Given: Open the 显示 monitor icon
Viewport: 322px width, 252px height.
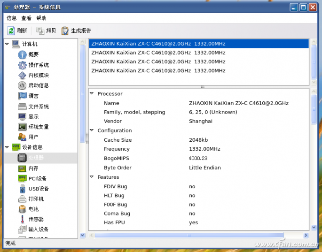Looking at the screenshot, I should coord(22,117).
